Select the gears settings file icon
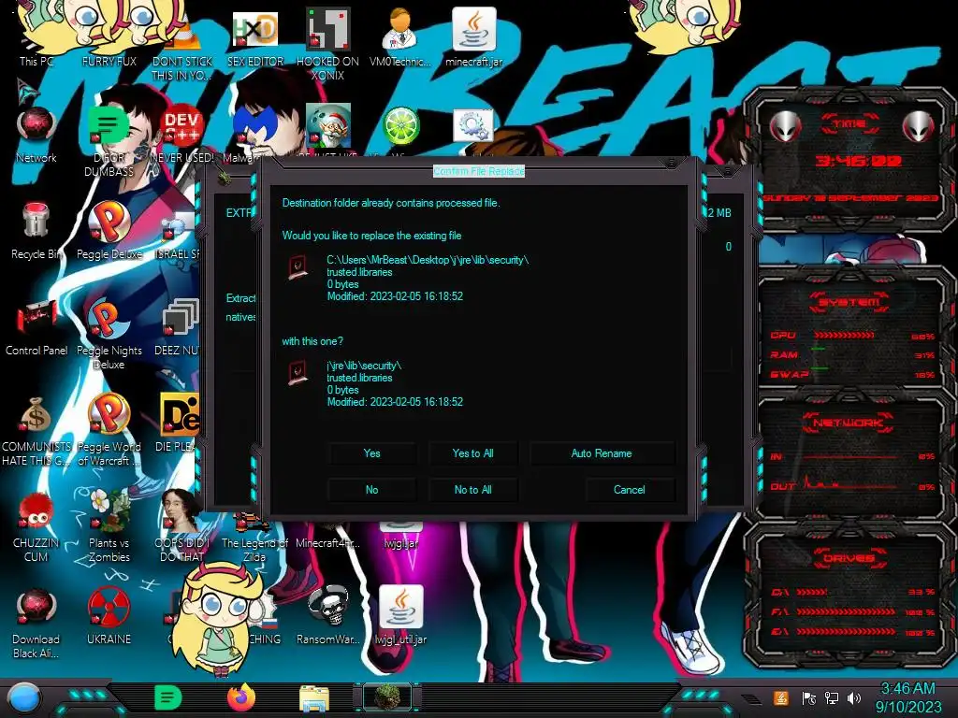Viewport: 958px width, 718px height. [473, 126]
